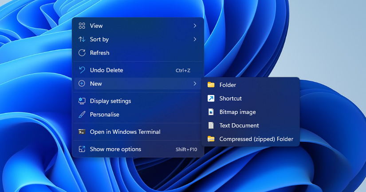Viewport: 366px width, 192px height.
Task: Create a new Folder from submenu
Action: (250, 85)
